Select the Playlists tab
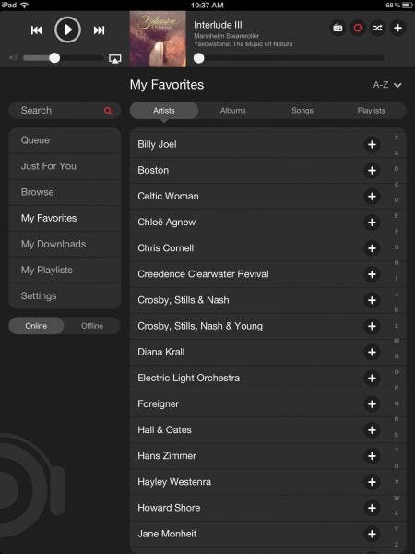415x554 pixels. pos(372,111)
